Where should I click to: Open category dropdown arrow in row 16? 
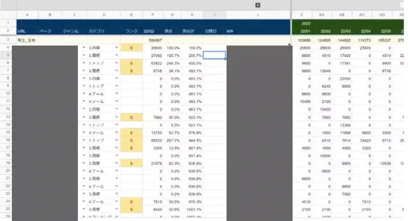point(116,140)
